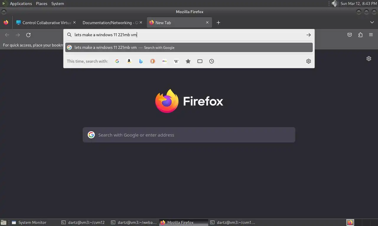Screen dimensions: 378x226
Task: Search bookmarks using the star icon
Action: [188, 61]
